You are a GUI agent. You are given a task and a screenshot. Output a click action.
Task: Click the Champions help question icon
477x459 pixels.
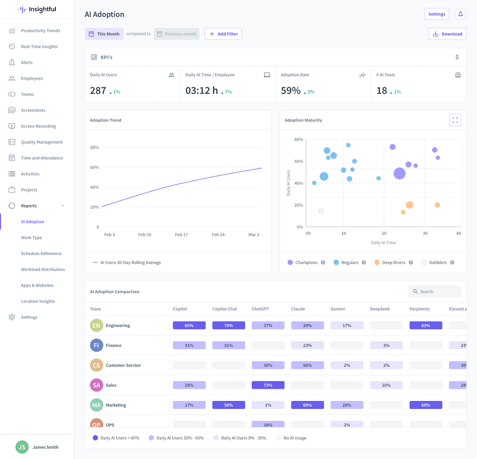(323, 262)
